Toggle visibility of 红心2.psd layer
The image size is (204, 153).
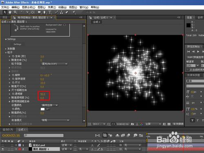[2, 145]
